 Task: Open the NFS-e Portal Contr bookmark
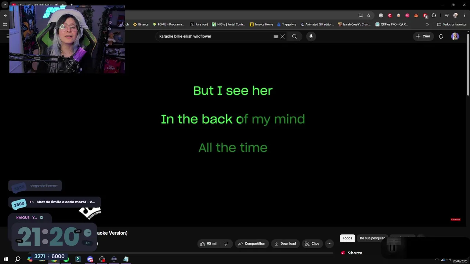click(x=228, y=25)
